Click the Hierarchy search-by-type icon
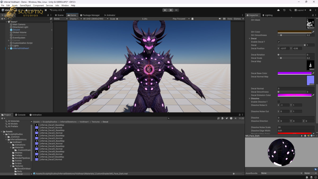318x179 pixels. point(51,19)
